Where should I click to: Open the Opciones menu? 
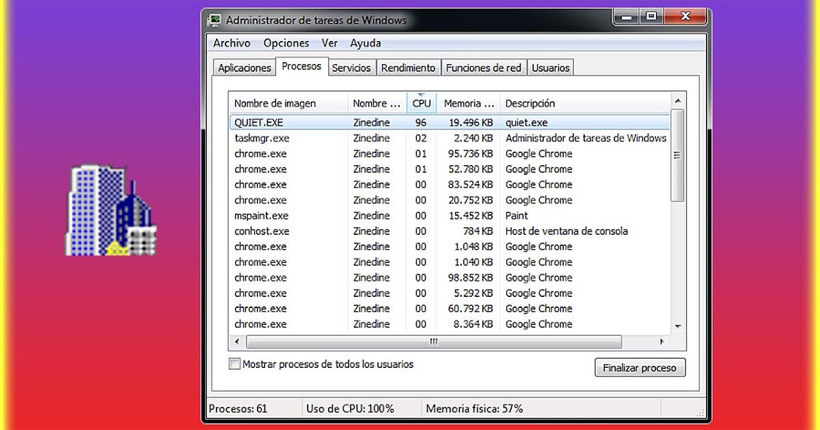[286, 42]
